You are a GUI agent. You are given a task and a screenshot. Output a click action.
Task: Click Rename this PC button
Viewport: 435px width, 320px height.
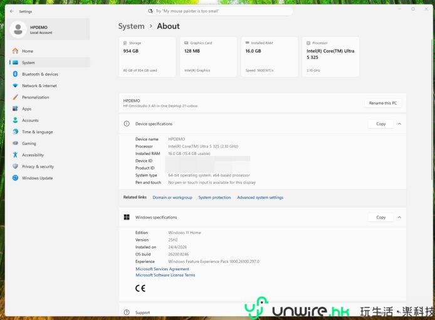click(x=383, y=103)
